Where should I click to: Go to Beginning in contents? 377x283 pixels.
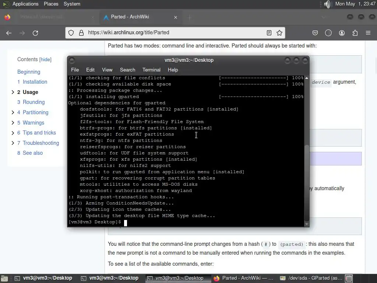coord(29,72)
